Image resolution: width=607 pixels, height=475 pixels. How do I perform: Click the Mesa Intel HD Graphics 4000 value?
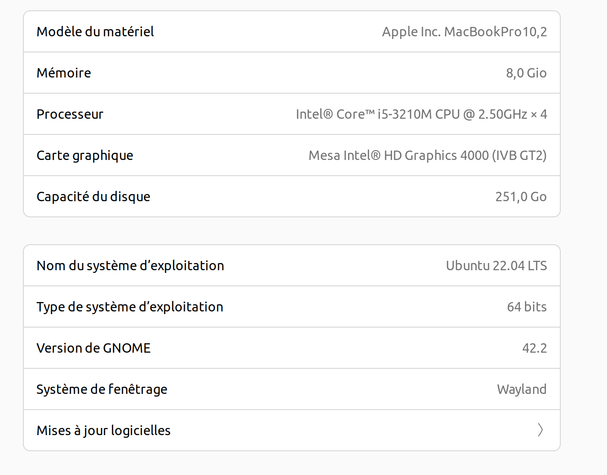427,155
